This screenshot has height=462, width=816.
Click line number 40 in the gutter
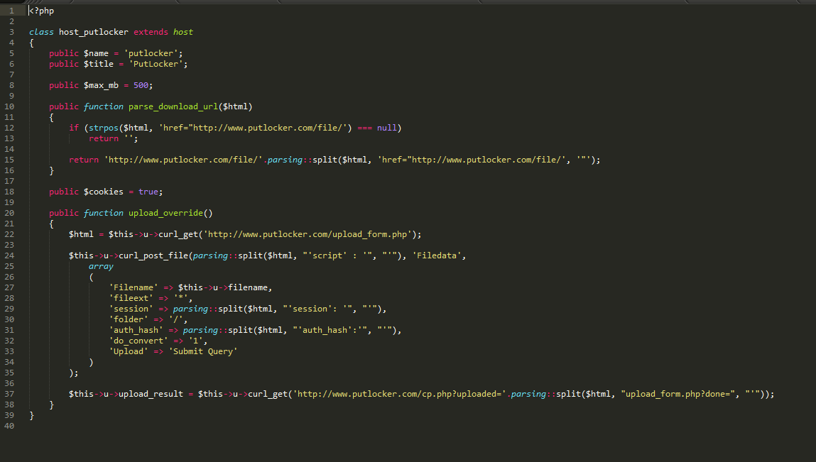click(9, 426)
